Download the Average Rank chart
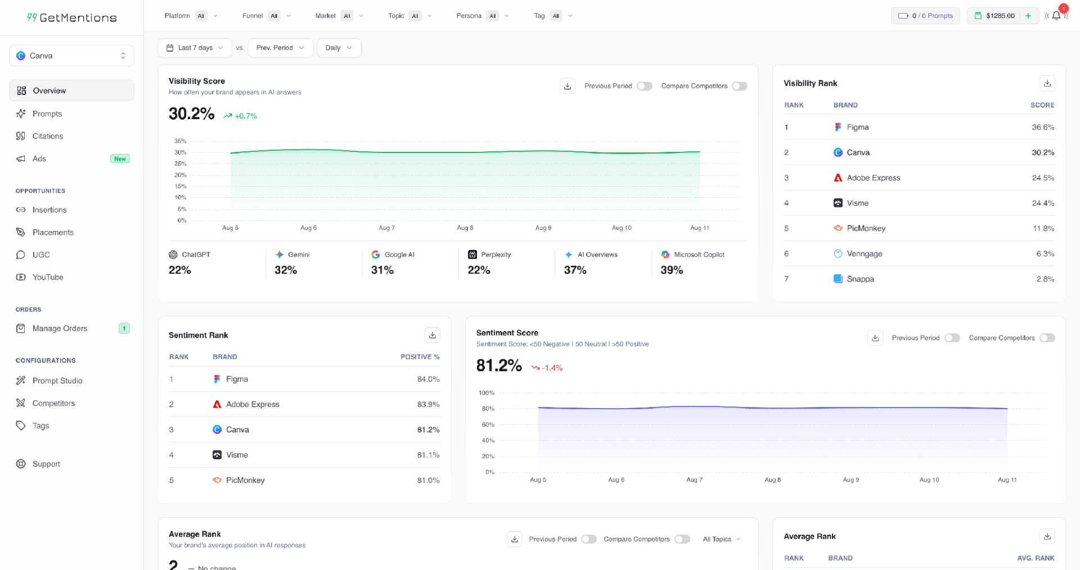Screen dimensions: 1080x570 515,539
